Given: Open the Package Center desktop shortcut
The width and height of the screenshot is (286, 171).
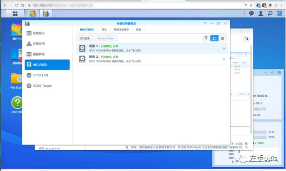Looking at the screenshot, I should coord(17,32).
